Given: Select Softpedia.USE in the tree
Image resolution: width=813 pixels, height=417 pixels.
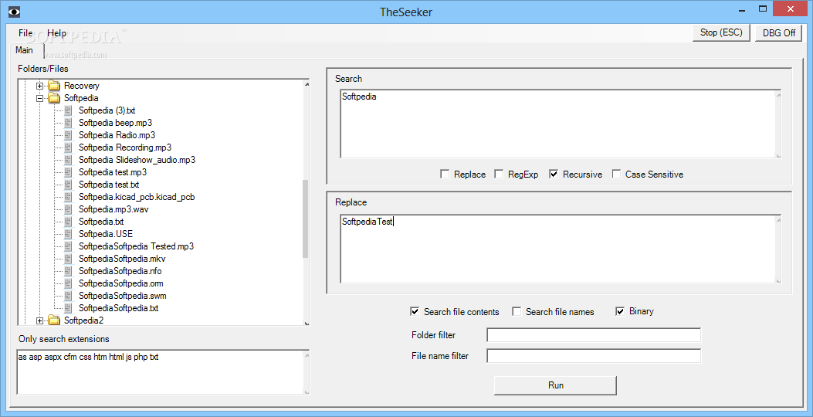Looking at the screenshot, I should 106,234.
